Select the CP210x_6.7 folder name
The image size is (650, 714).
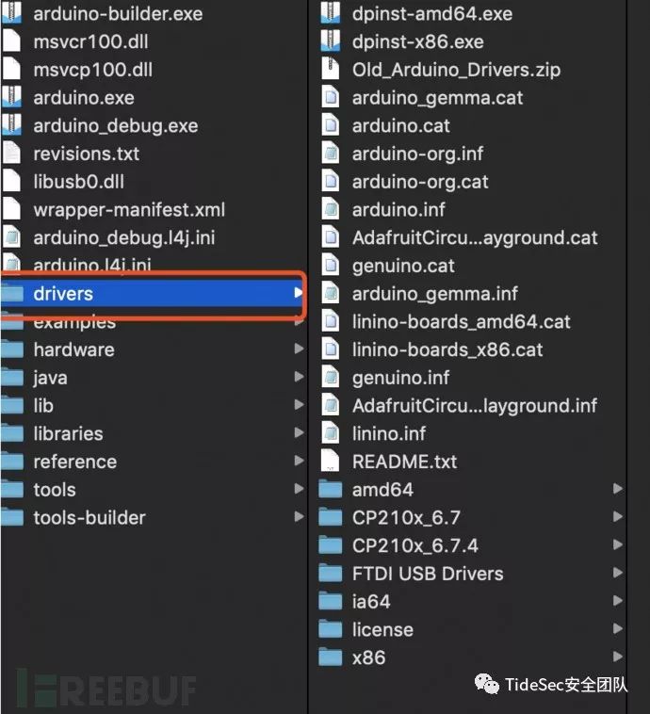406,518
